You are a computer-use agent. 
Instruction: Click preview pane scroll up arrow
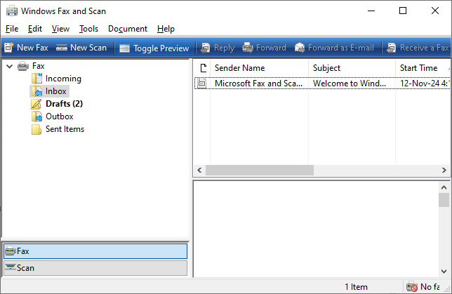coord(444,187)
